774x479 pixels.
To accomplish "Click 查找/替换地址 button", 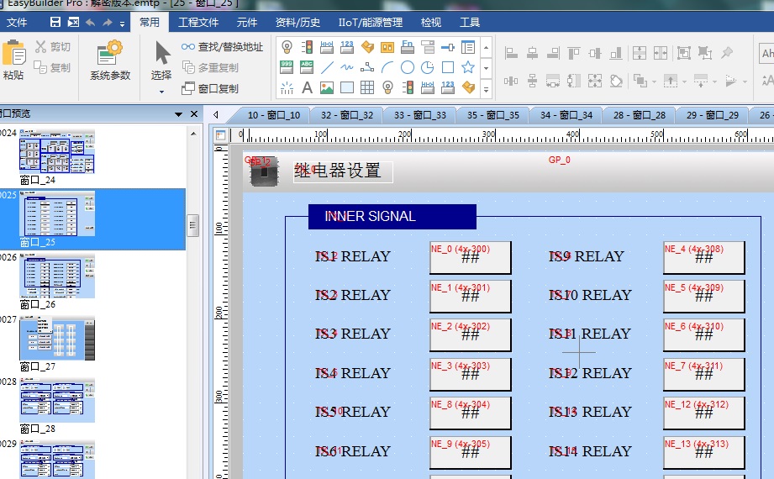I will 223,47.
